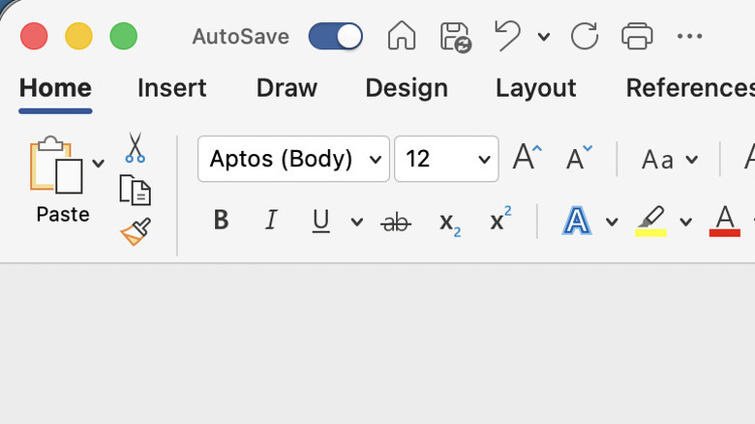Decrease font size with smaller A icon
The width and height of the screenshot is (755, 424).
point(579,158)
